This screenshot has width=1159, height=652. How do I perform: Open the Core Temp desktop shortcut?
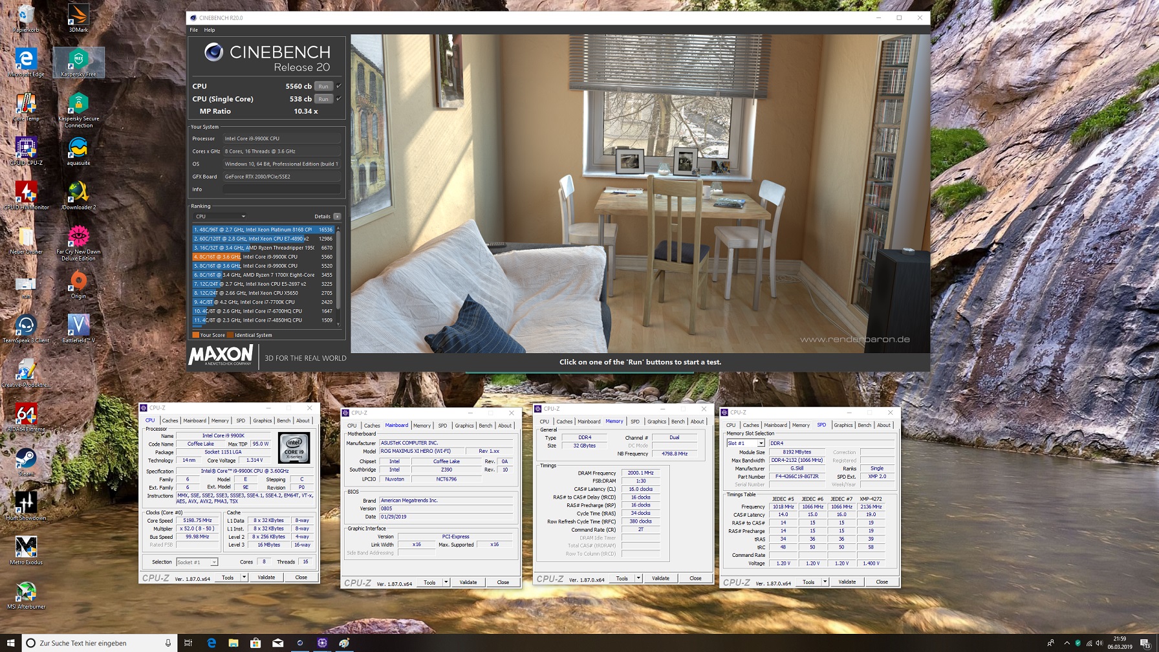click(x=26, y=107)
